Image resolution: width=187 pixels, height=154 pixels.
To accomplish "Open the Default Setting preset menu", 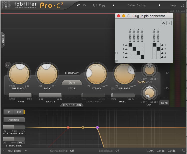I will [x=137, y=5].
